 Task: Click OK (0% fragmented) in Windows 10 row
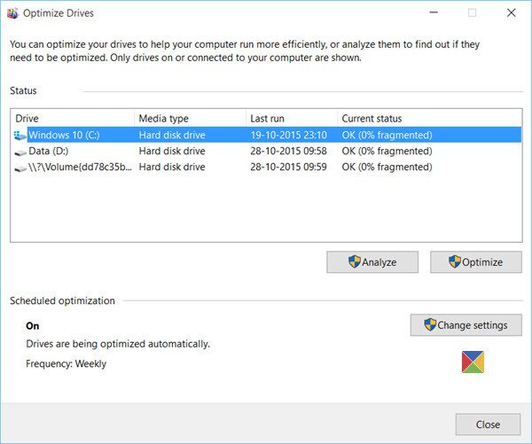387,135
